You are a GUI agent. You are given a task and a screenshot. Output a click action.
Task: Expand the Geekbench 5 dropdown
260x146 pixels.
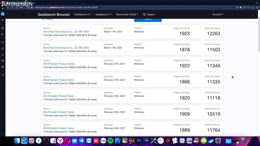coord(82,15)
